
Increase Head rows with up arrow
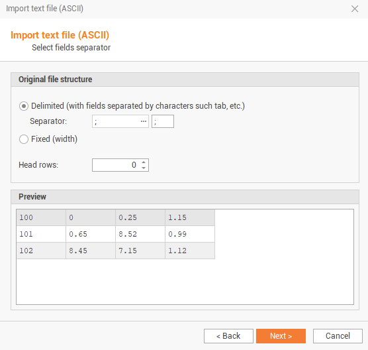coord(144,162)
